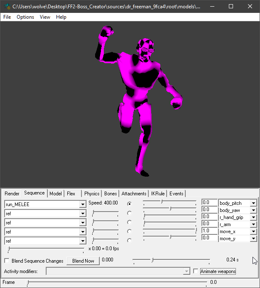260x288 pixels.
Task: Maximize the model viewer window
Action: click(x=231, y=6)
